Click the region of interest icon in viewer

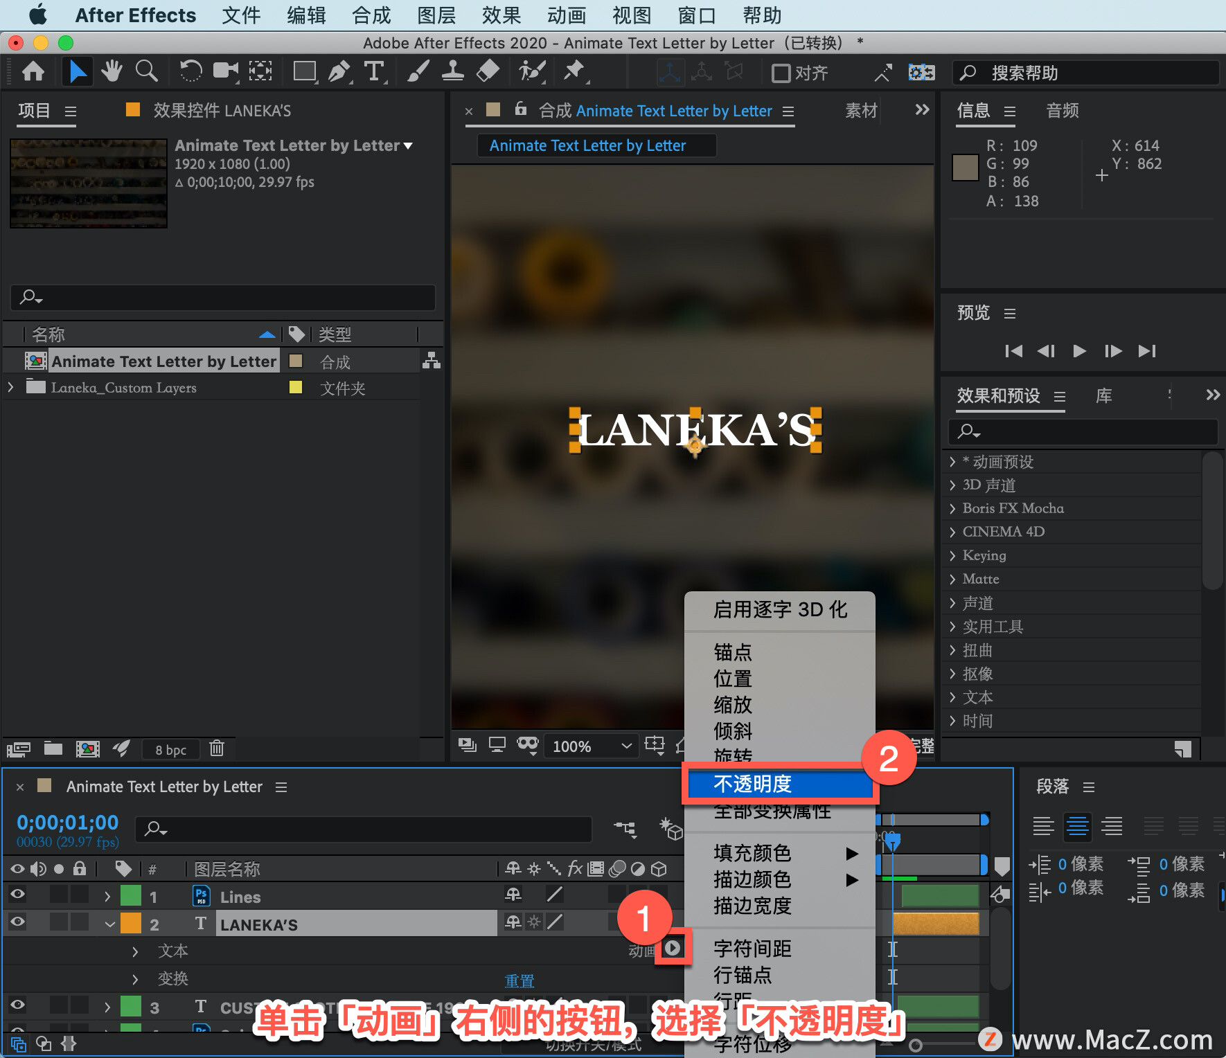coord(655,745)
